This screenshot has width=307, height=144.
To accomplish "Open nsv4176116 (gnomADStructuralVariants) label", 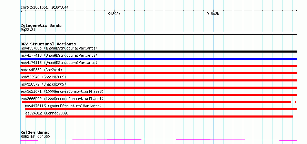I will coord(63,106).
